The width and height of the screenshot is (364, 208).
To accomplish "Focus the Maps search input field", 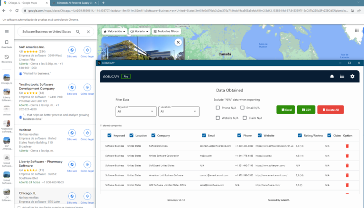I will pos(46,32).
